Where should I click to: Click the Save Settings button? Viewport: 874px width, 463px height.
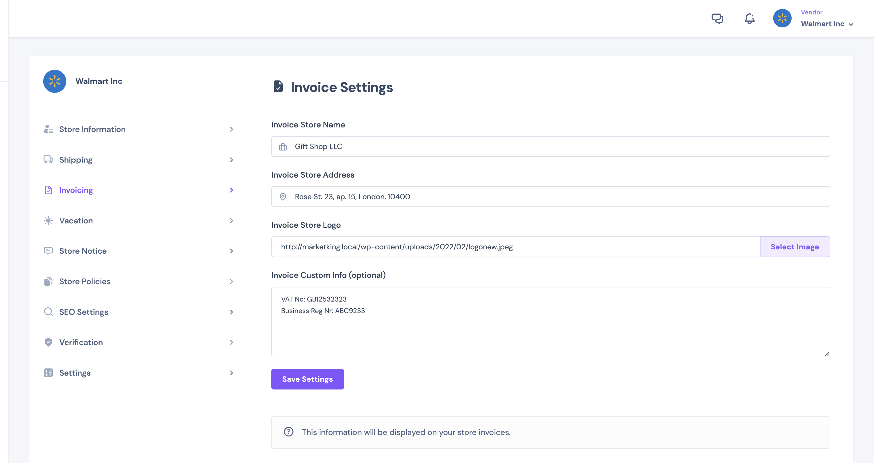(307, 379)
